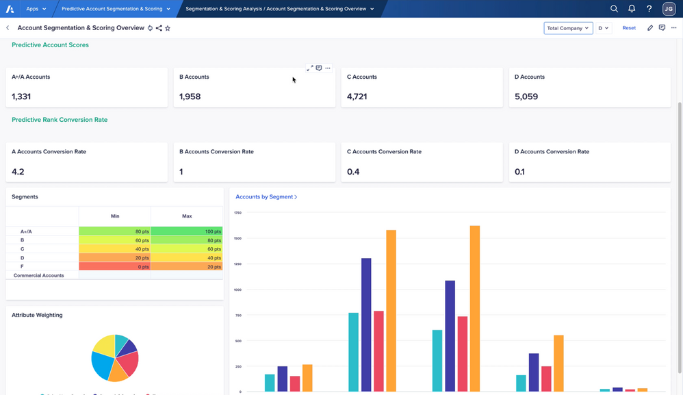The height and width of the screenshot is (395, 683).
Task: Open the Accounts by Segment link
Action: pyautogui.click(x=266, y=197)
